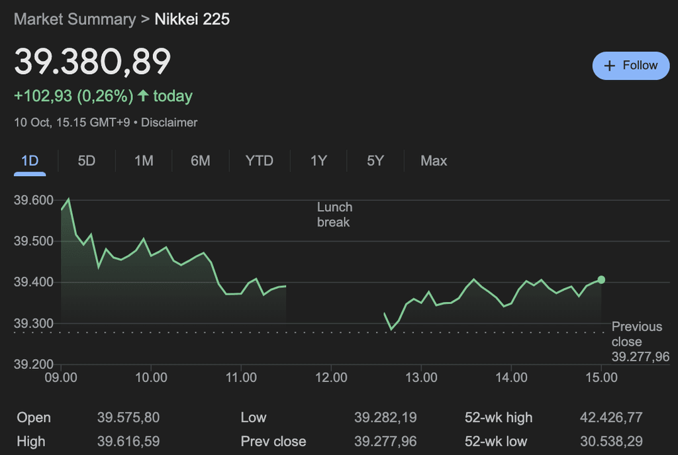Click the Previous close chart label
Image resolution: width=678 pixels, height=455 pixels.
click(x=636, y=334)
